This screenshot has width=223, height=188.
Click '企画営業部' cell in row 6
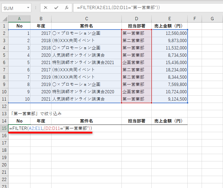(x=137, y=63)
